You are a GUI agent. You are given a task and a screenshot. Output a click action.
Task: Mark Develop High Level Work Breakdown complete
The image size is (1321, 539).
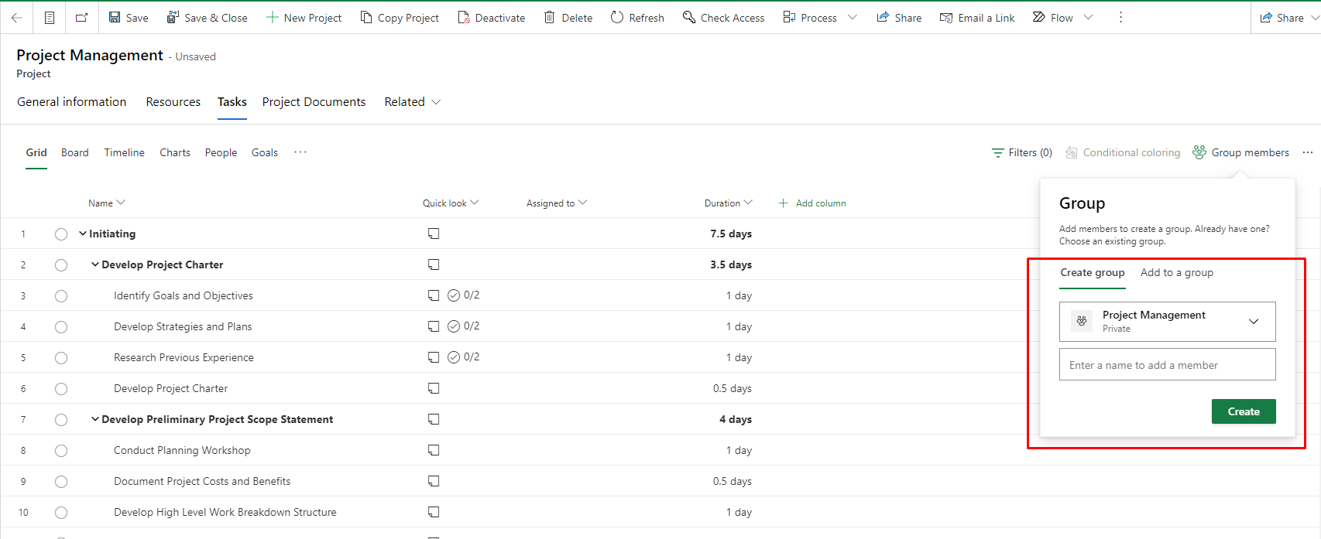61,513
